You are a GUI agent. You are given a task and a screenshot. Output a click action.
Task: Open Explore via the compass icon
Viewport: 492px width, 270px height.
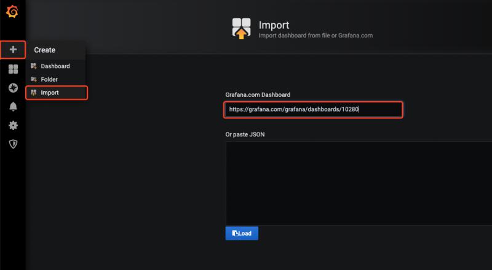tap(13, 88)
